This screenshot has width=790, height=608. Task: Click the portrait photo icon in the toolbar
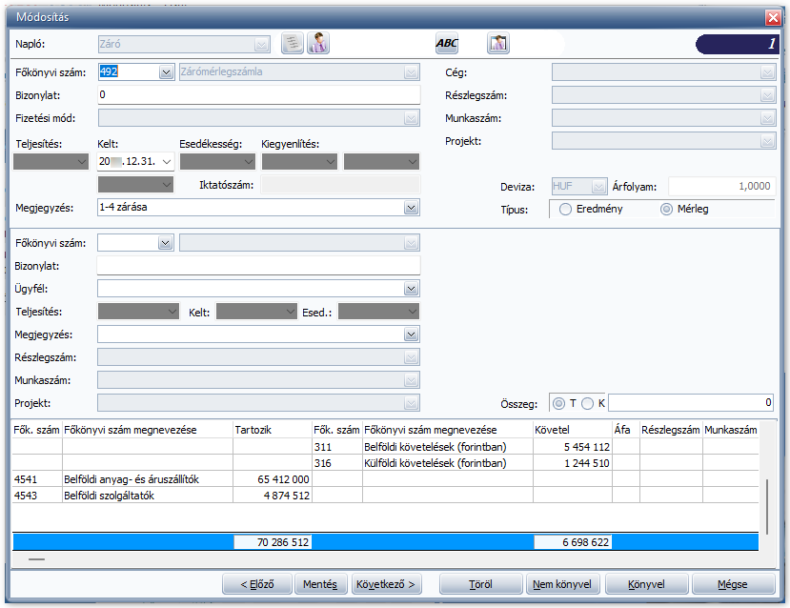[x=498, y=43]
